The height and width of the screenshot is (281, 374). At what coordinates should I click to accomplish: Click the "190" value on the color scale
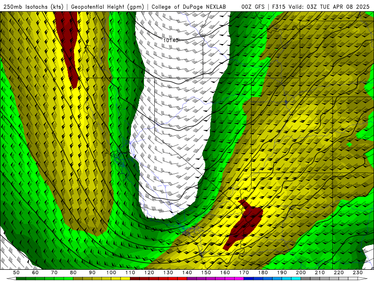[282, 273]
